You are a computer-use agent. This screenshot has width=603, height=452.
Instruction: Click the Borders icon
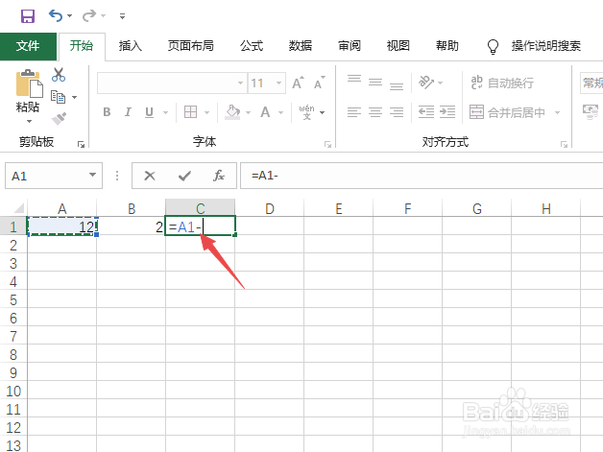click(x=191, y=112)
